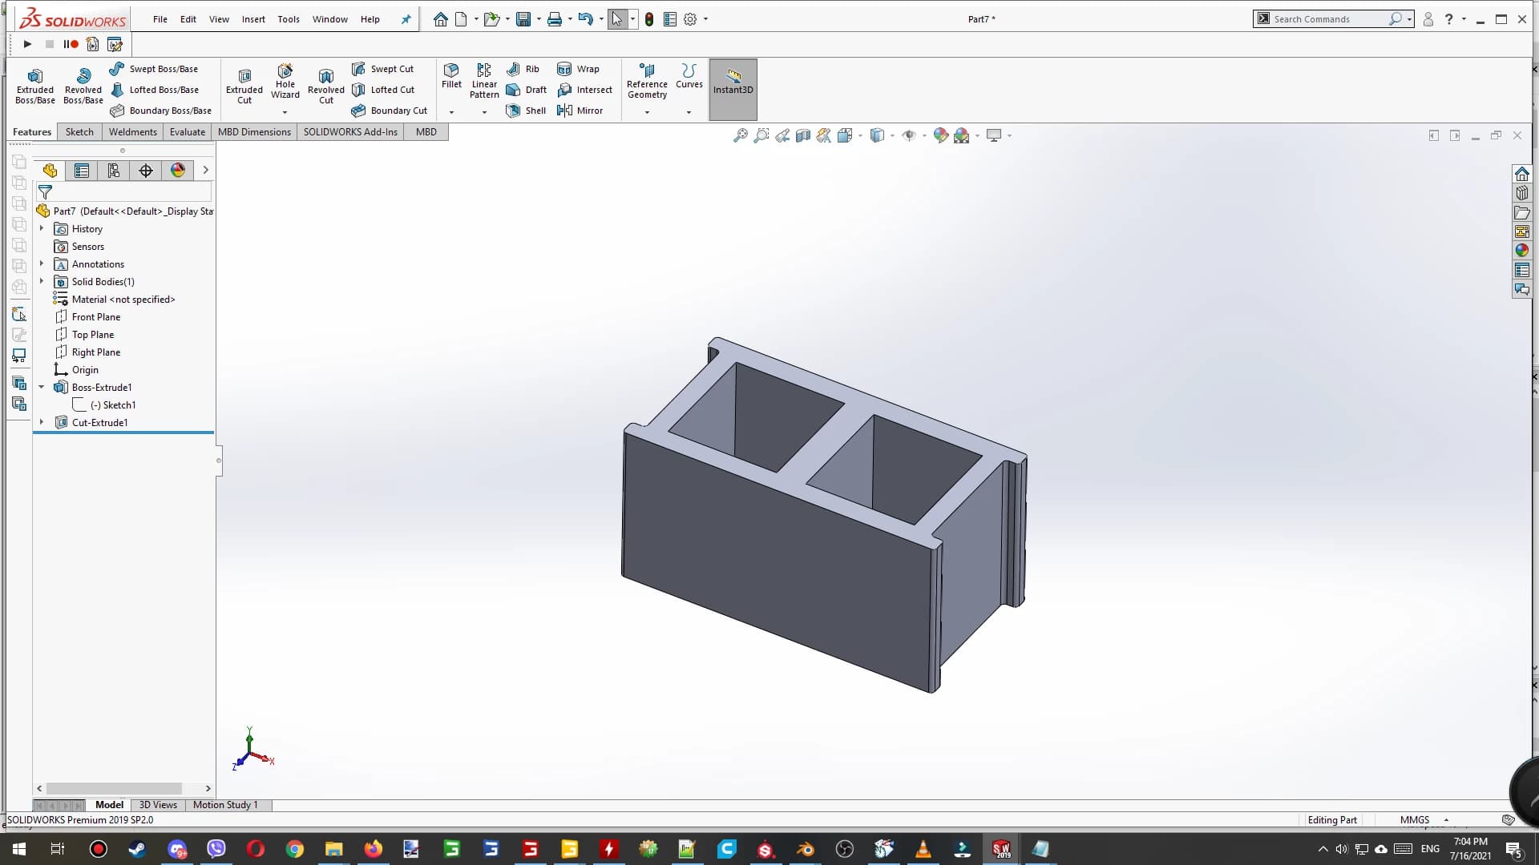Viewport: 1539px width, 865px height.
Task: Open Google Chrome from taskbar
Action: click(x=295, y=849)
